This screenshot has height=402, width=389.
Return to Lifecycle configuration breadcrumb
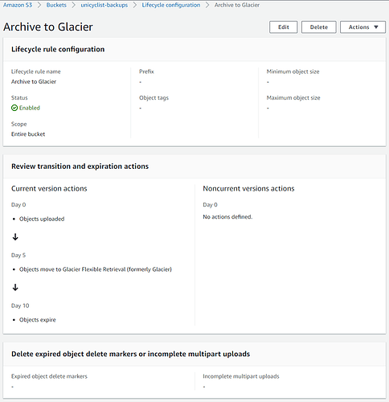click(171, 5)
